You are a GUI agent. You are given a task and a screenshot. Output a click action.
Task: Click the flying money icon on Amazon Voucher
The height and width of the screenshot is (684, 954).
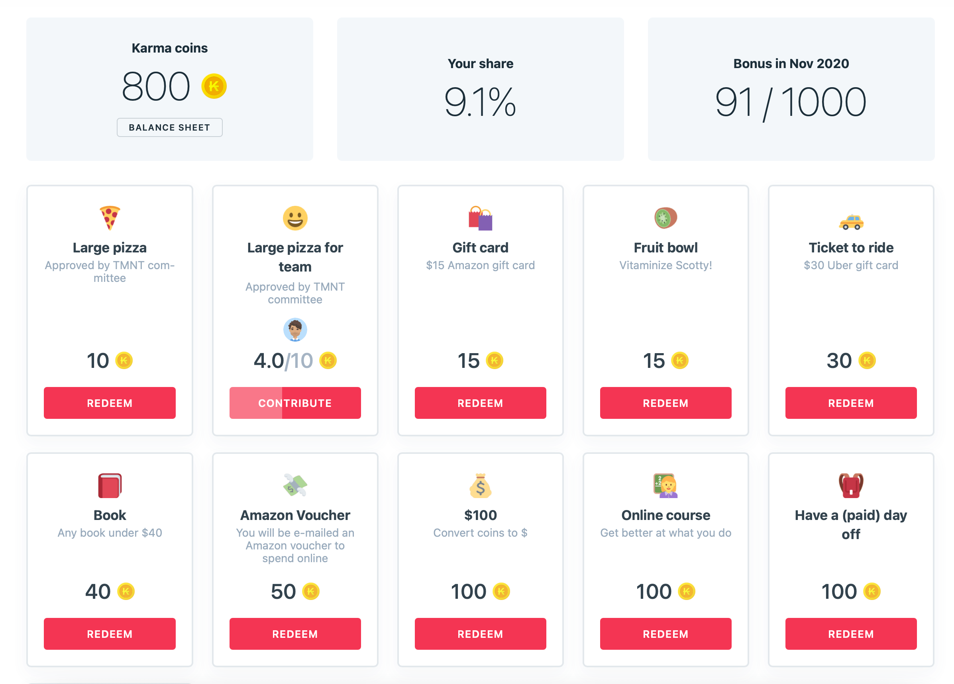(x=295, y=486)
